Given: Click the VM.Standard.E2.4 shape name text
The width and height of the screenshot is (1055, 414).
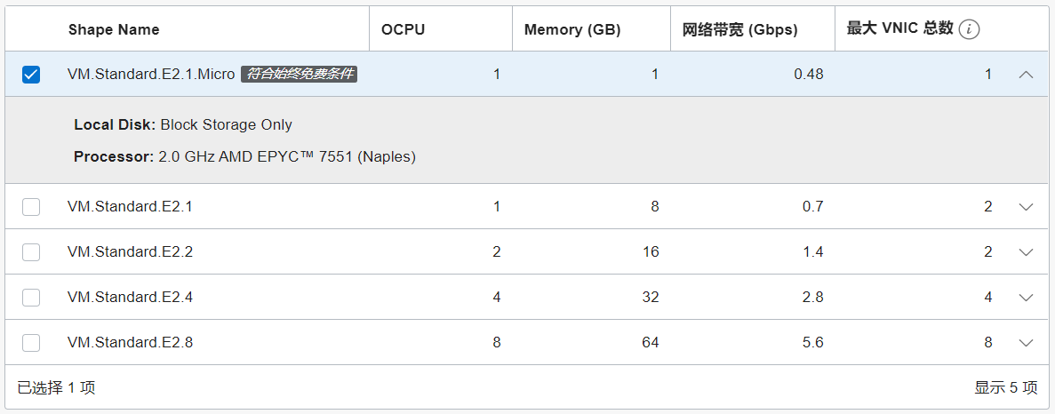Looking at the screenshot, I should 130,297.
